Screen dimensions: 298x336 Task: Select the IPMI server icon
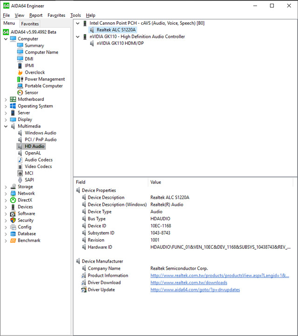(20, 66)
